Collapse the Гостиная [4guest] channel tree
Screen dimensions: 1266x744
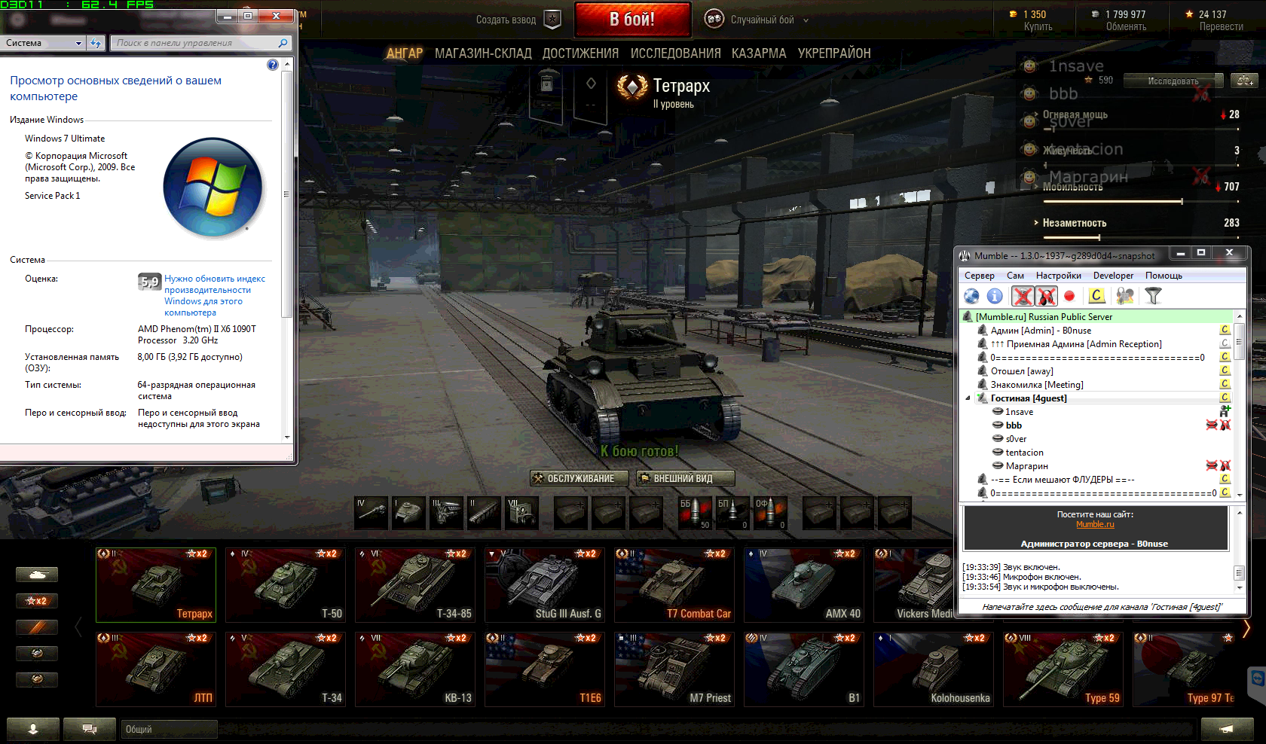click(x=968, y=398)
